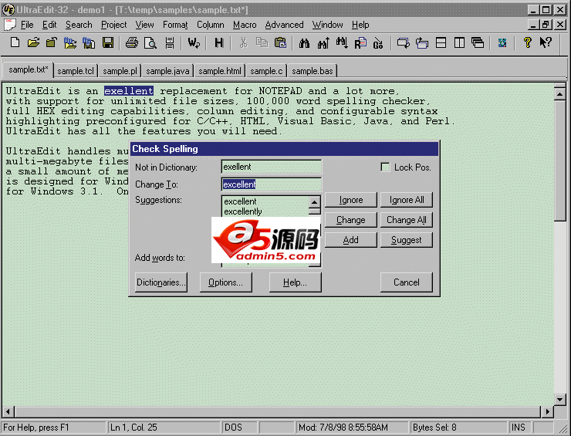
Task: Click the toolbar Help question mark icon
Action: point(528,43)
